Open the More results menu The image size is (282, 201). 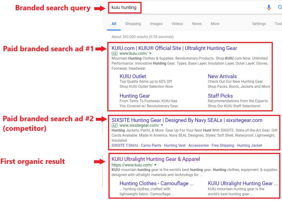[x=215, y=24]
